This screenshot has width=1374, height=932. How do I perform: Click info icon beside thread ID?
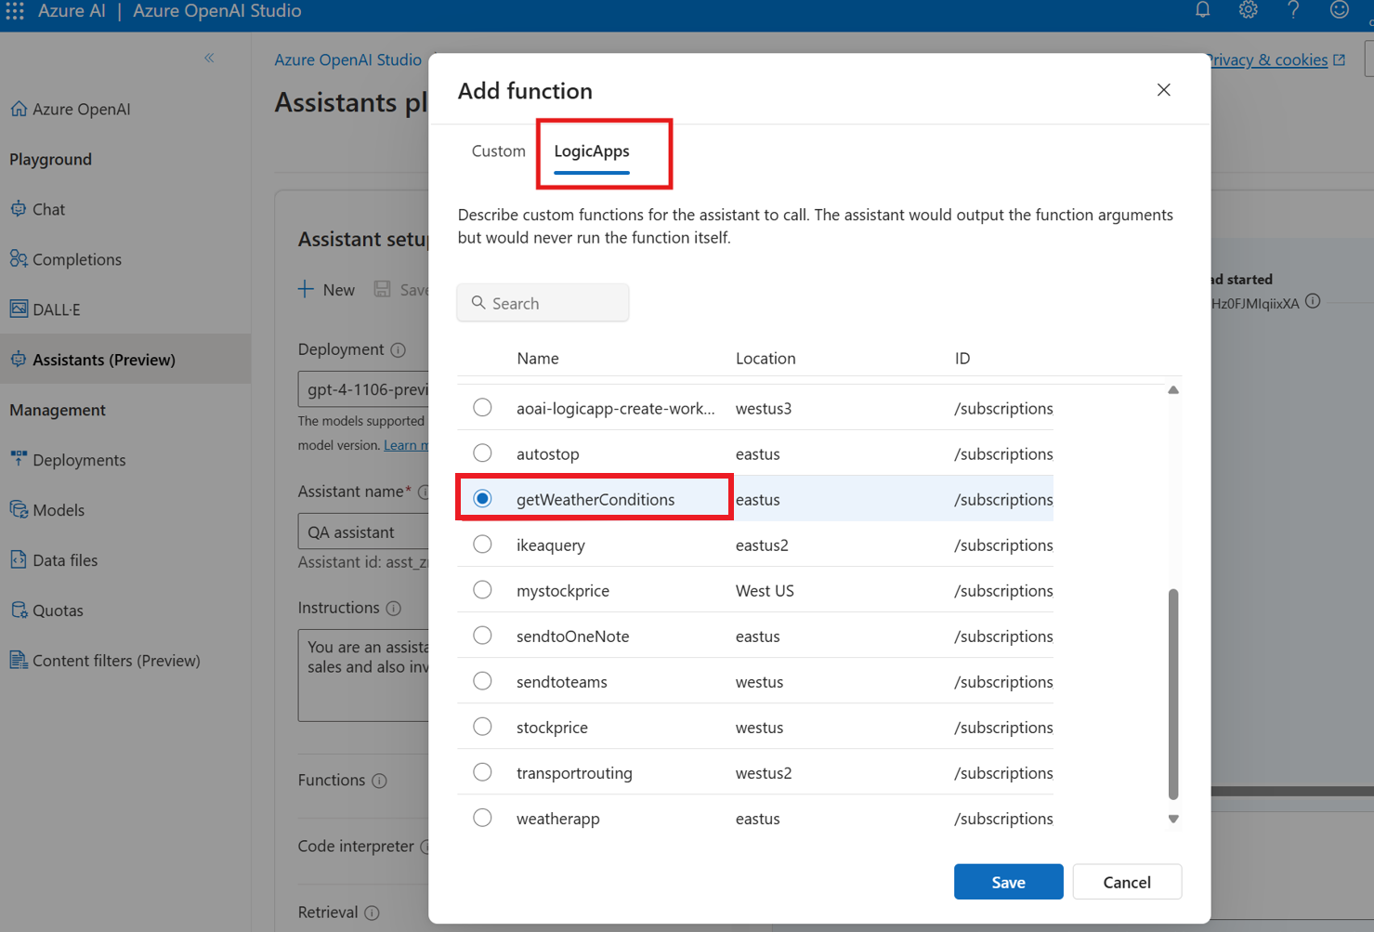pos(1313,301)
